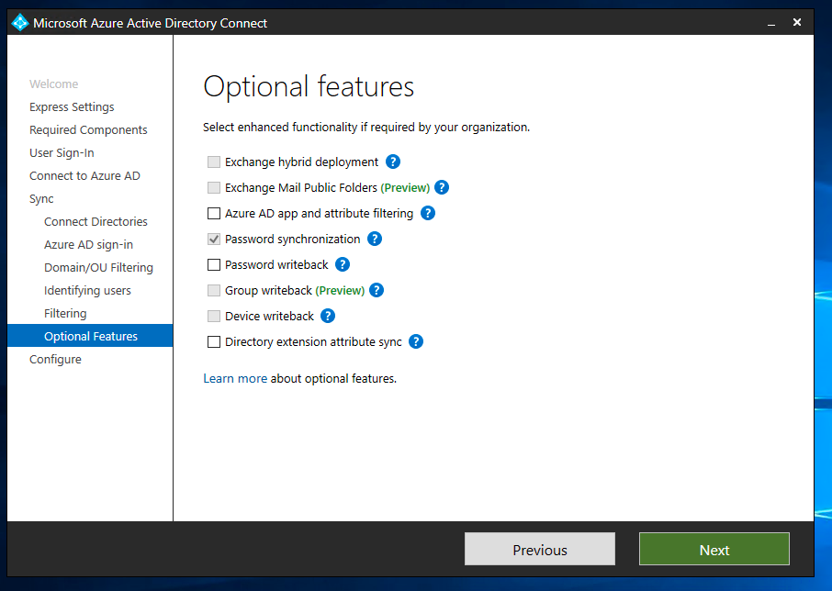Screen dimensions: 832x591
Task: Click help icon beside Device writeback
Action: (x=328, y=316)
